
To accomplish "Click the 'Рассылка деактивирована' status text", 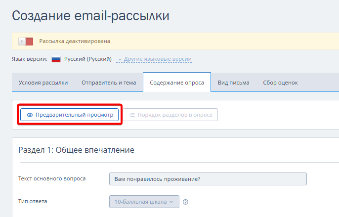I will pyautogui.click(x=75, y=42).
